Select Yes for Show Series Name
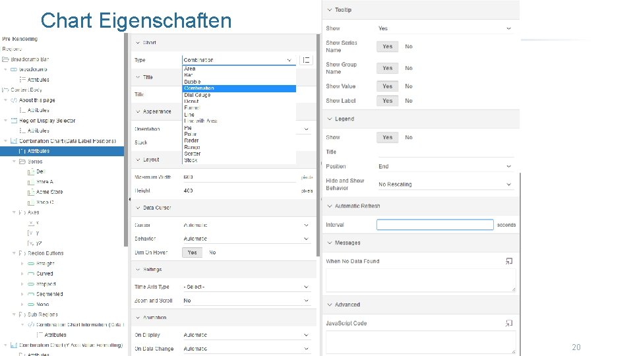This screenshot has width=633, height=356. point(388,46)
